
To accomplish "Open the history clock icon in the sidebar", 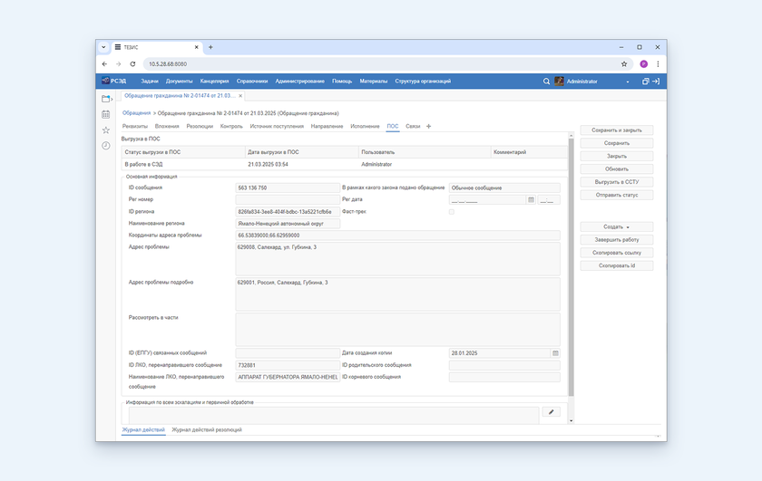I will (x=105, y=146).
